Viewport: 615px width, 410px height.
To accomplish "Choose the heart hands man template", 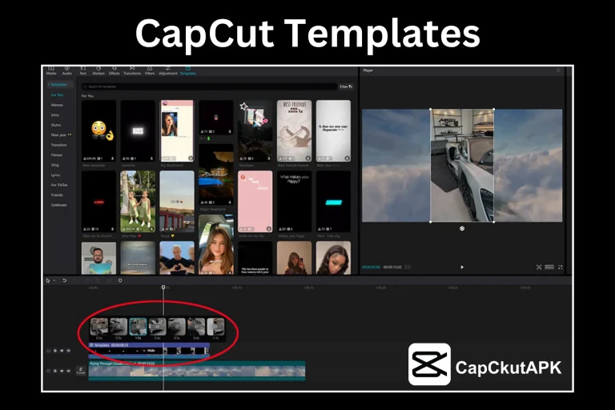I will click(177, 258).
